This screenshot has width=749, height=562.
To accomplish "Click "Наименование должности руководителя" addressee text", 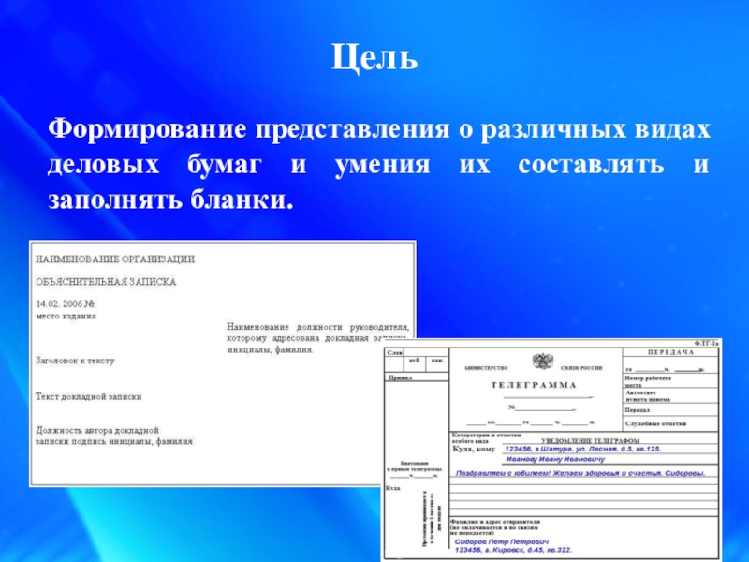I will point(317,338).
